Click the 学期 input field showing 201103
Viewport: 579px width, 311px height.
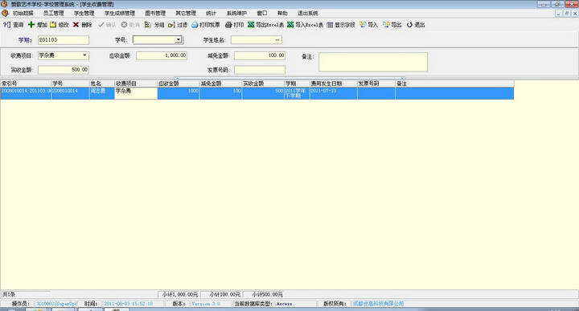(64, 40)
